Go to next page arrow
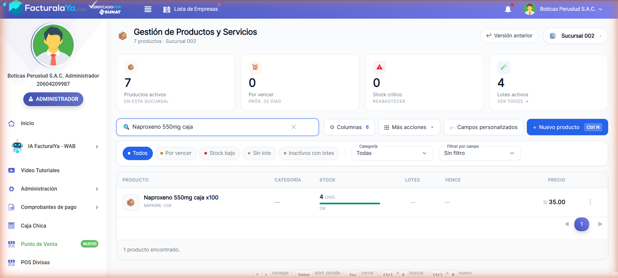The height and width of the screenshot is (278, 618). pyautogui.click(x=600, y=224)
